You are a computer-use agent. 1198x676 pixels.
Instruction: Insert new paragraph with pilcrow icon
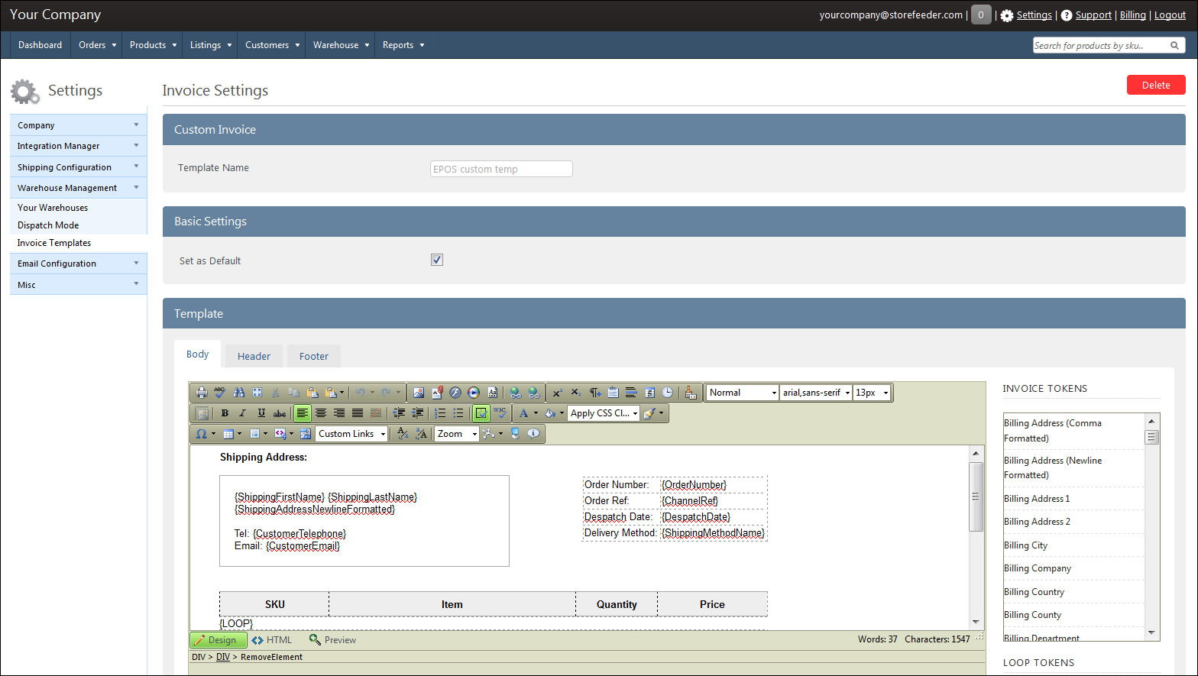595,393
